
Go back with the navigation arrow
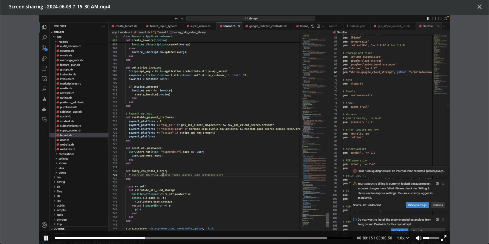click(176, 18)
